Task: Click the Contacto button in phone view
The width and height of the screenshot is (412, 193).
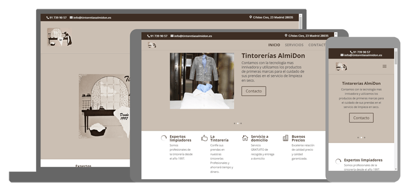Action: point(362,118)
